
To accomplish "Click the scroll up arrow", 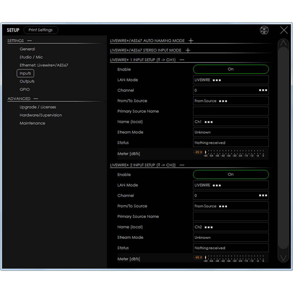I will pos(283,43).
